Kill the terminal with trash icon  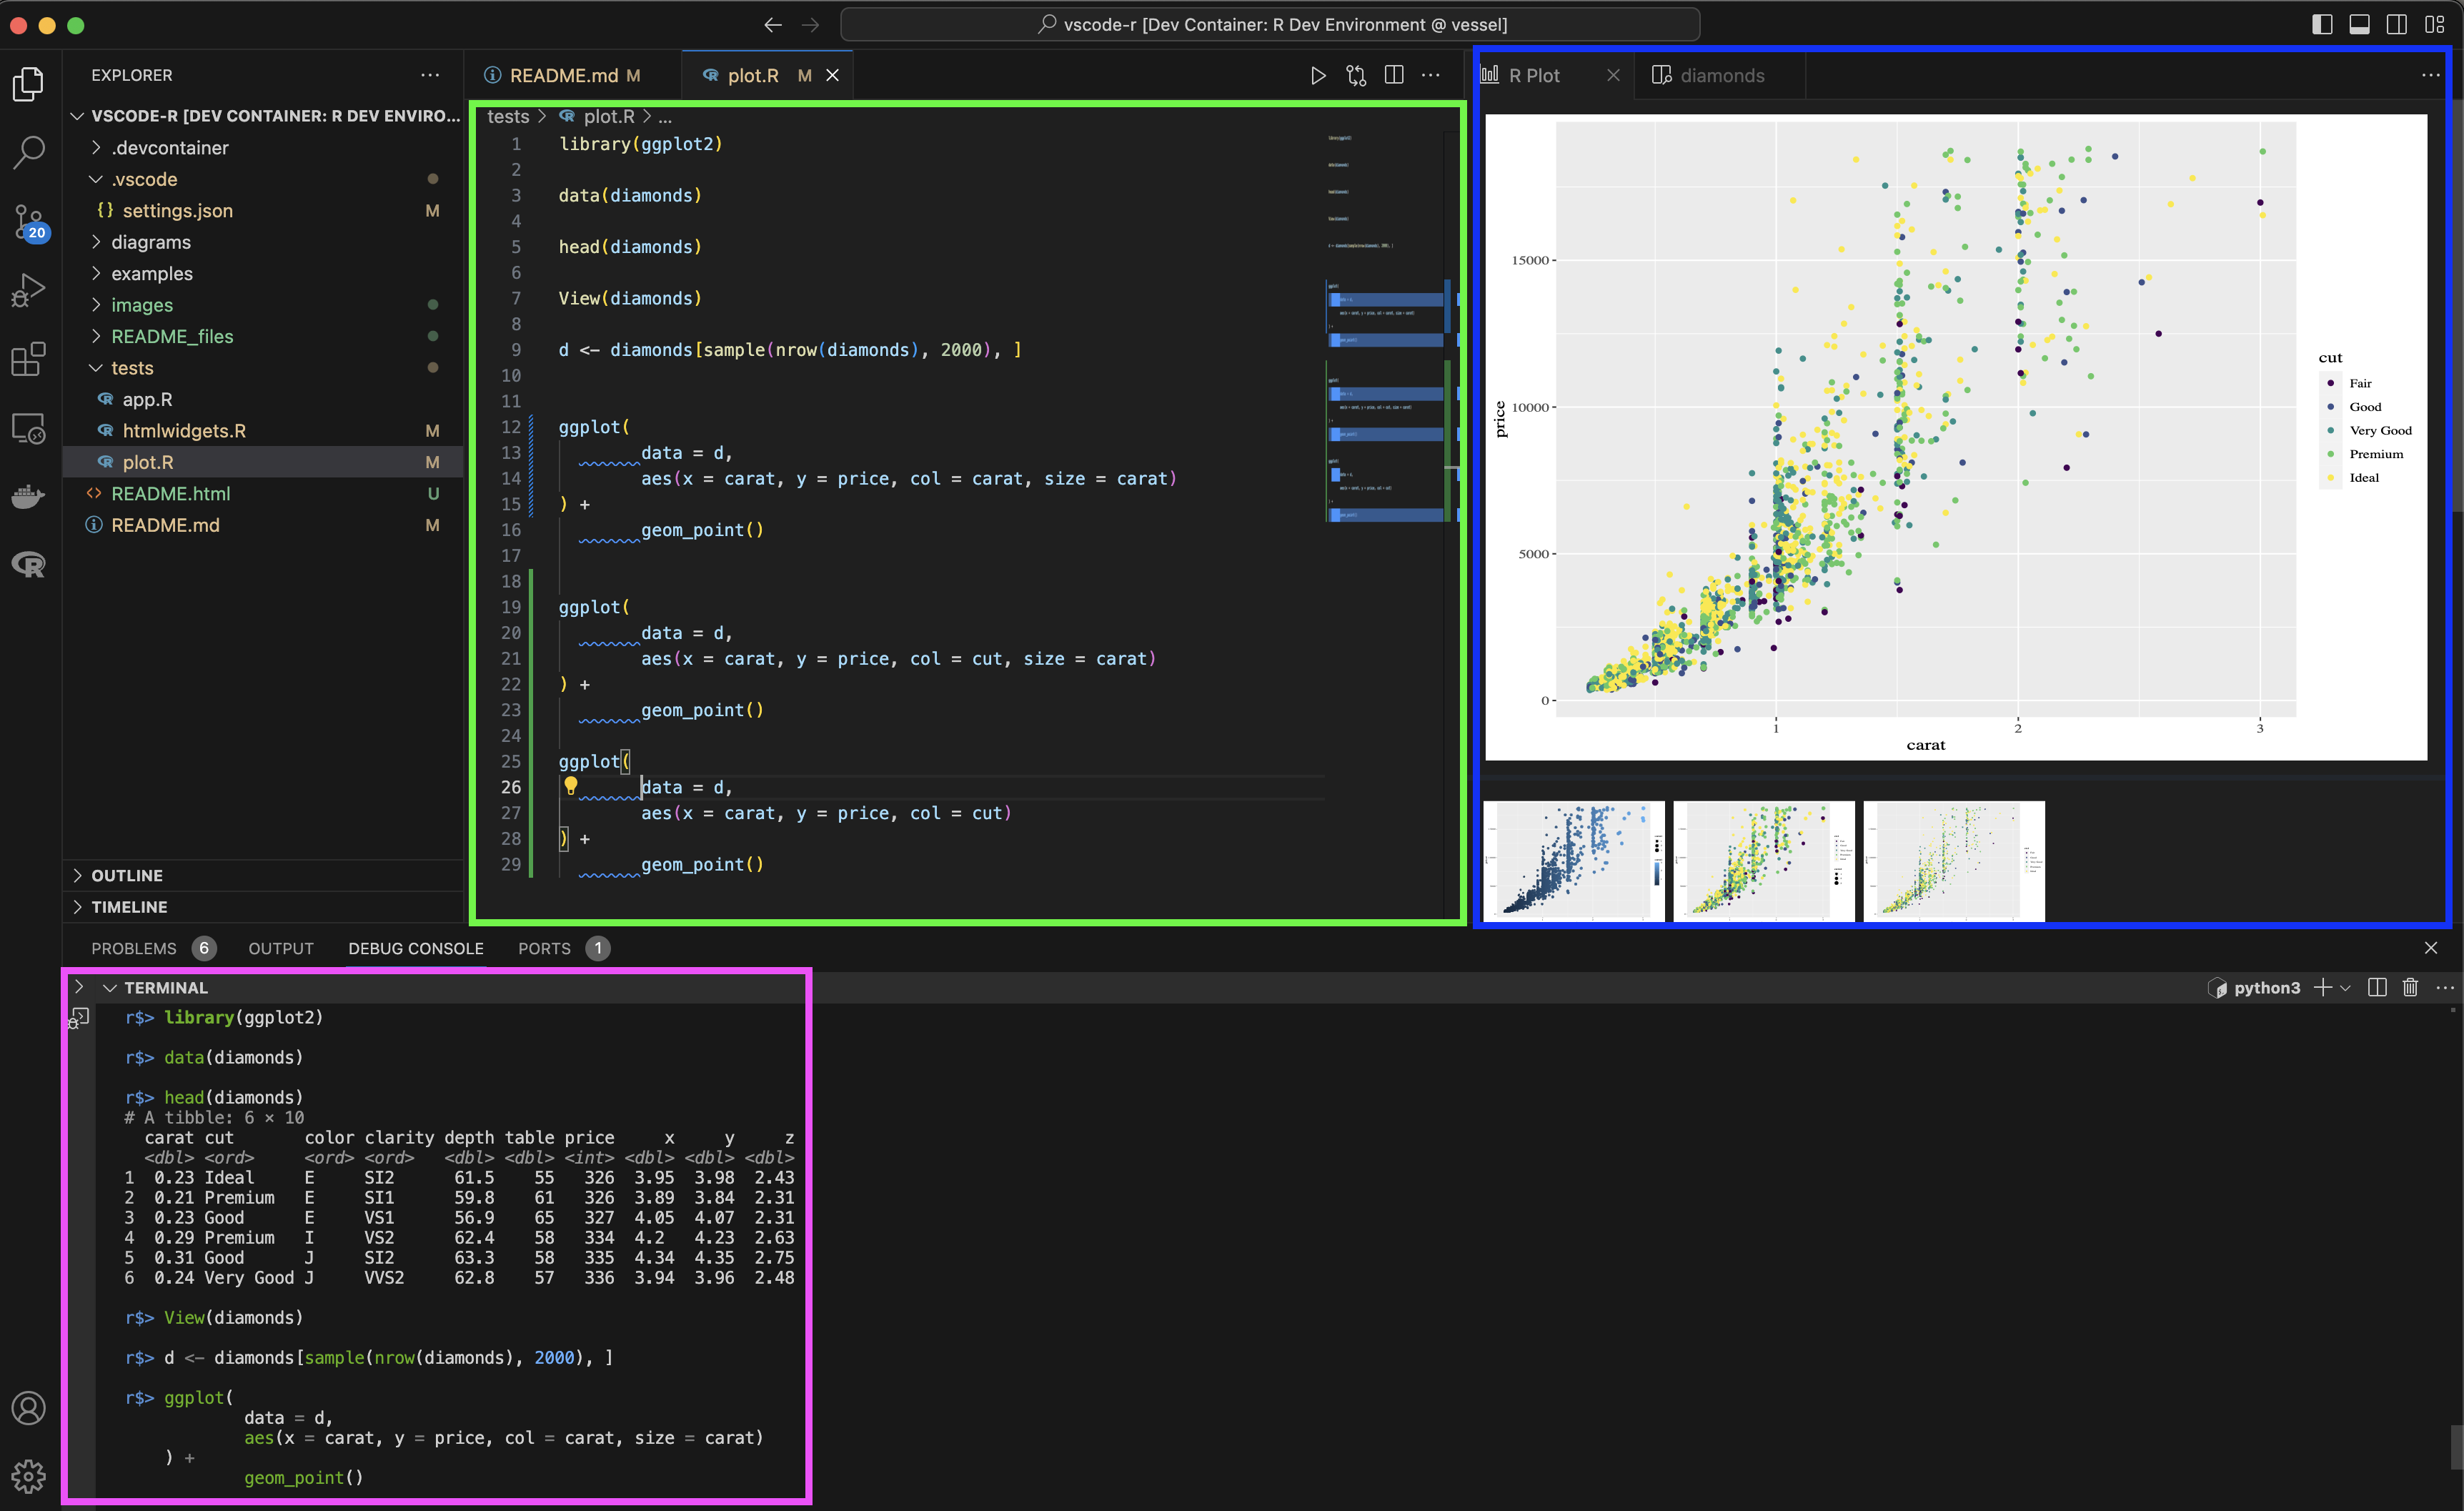coord(2410,988)
